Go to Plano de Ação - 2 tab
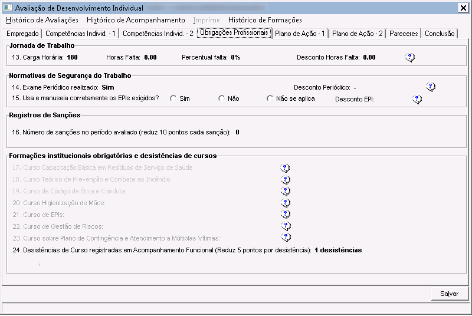Viewport: 472px width, 316px height. [x=358, y=34]
